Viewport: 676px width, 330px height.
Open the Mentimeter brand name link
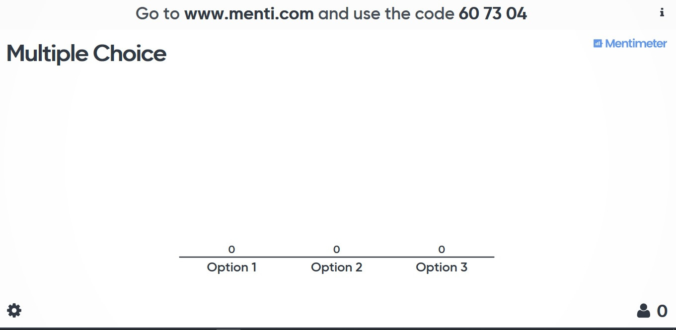636,44
